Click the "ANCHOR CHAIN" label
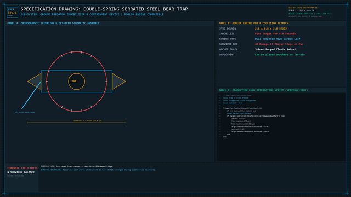Screen dimensions: 351x197 [x=228, y=49]
